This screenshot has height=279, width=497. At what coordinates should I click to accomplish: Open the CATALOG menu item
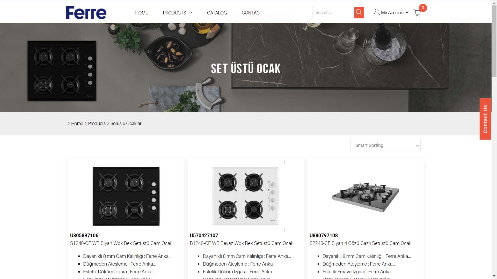[x=217, y=13]
